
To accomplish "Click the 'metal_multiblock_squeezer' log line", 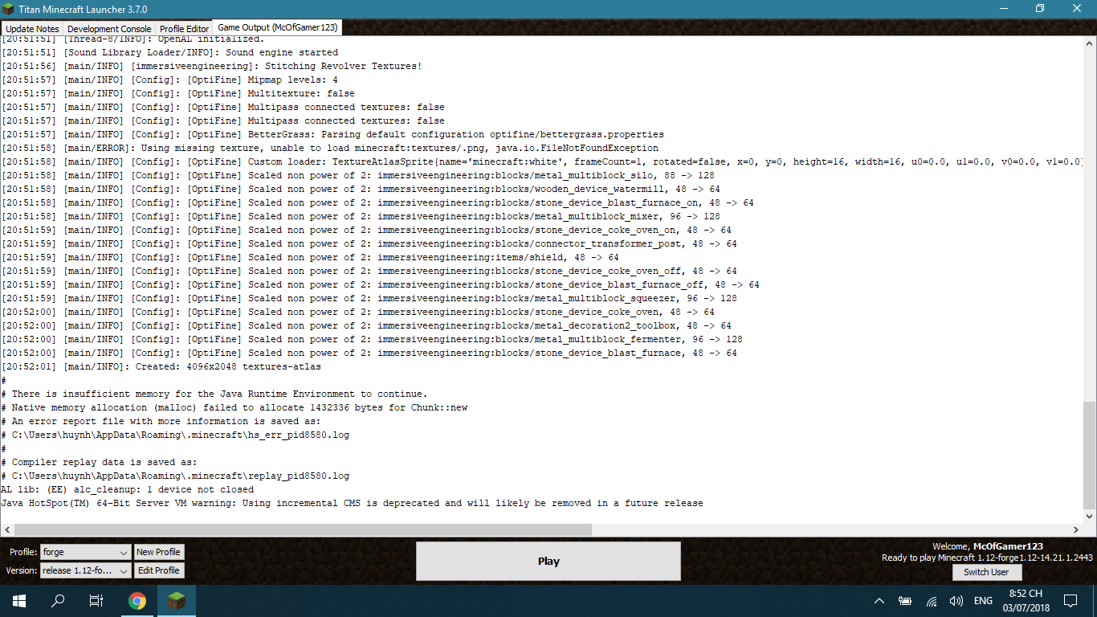I will coord(369,298).
